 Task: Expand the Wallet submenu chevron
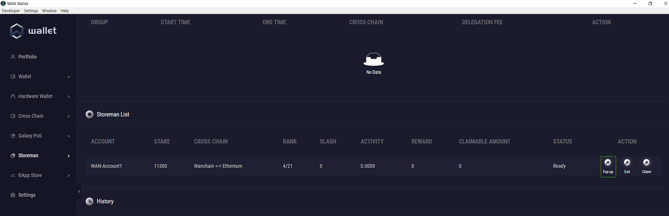pyautogui.click(x=69, y=77)
